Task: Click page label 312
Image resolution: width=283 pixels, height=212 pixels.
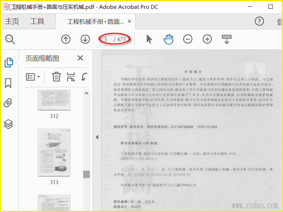Action: (x=54, y=116)
